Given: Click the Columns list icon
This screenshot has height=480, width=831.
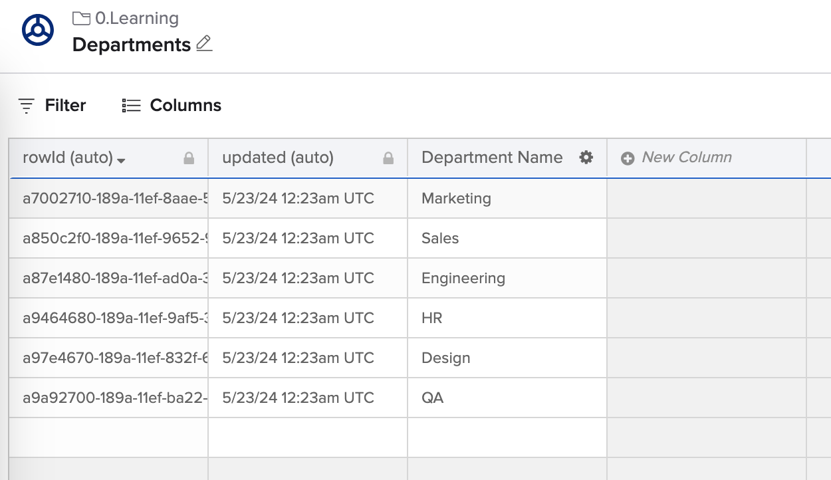Looking at the screenshot, I should (x=130, y=105).
